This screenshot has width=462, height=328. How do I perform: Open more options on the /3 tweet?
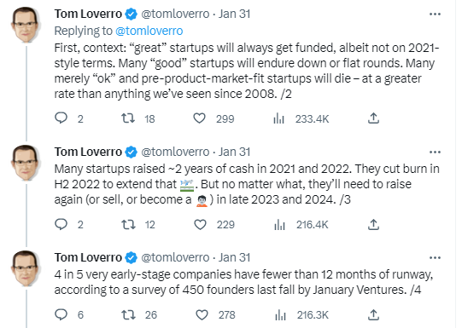coord(435,152)
